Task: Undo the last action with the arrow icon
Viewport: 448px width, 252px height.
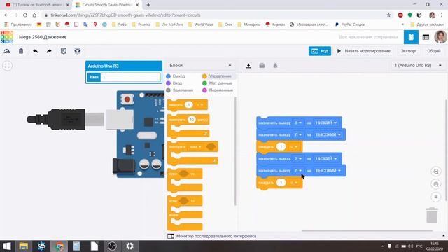Action: pos(35,51)
